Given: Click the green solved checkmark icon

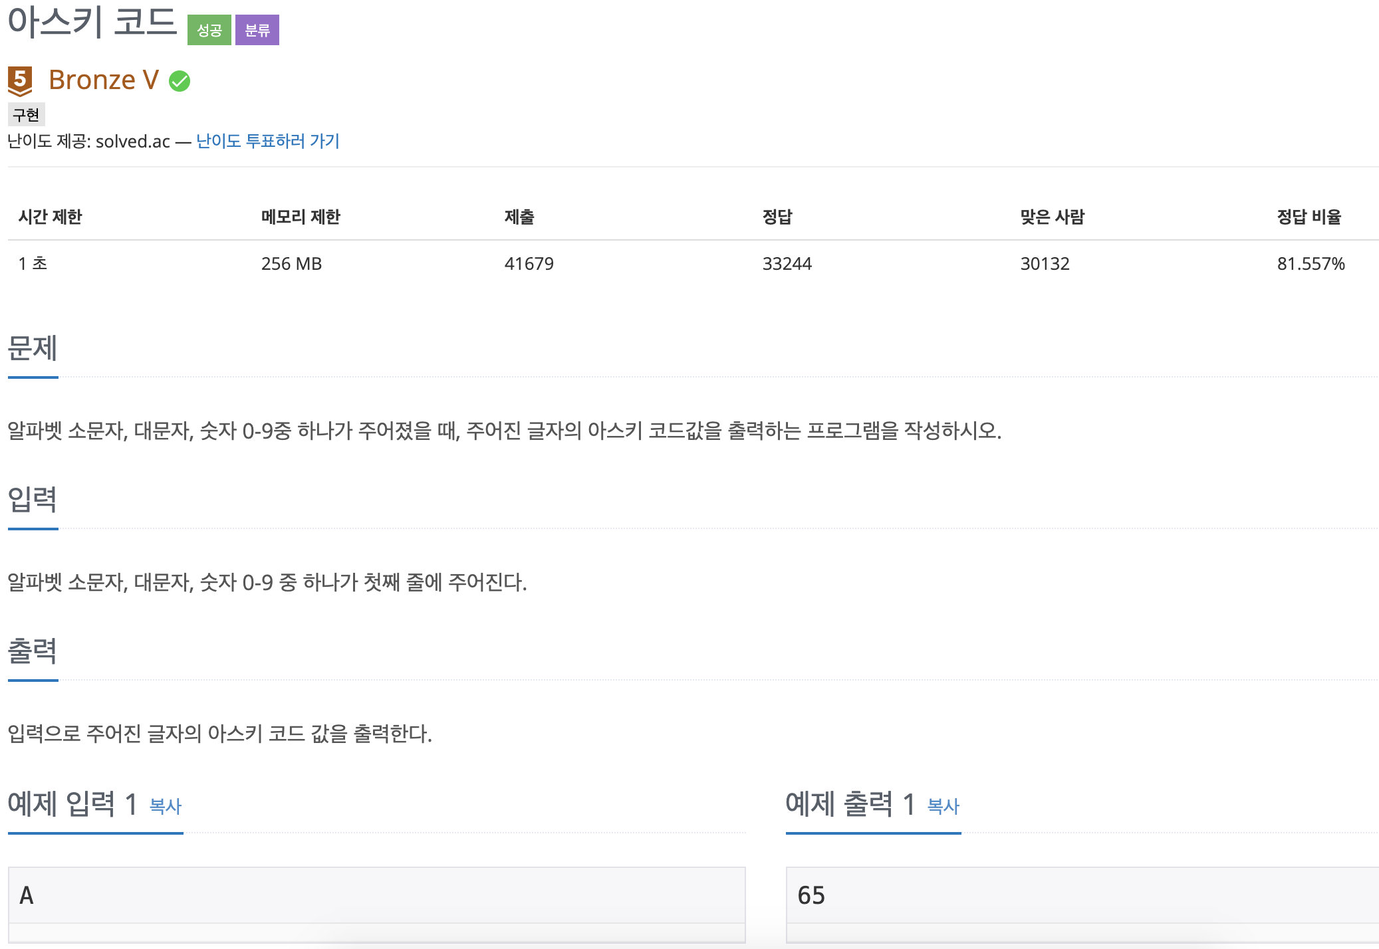Looking at the screenshot, I should 180,81.
